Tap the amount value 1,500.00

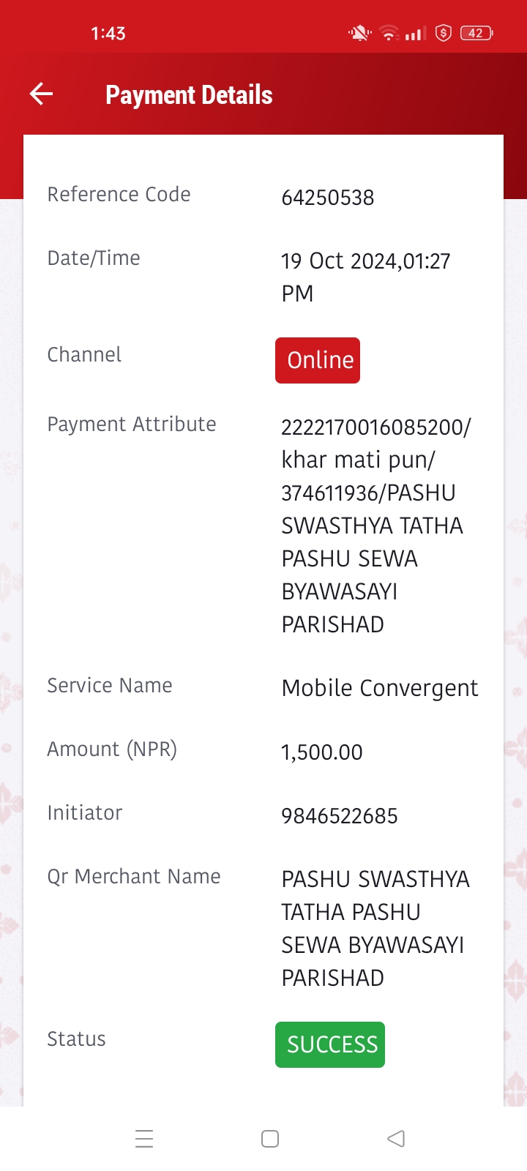coord(322,752)
